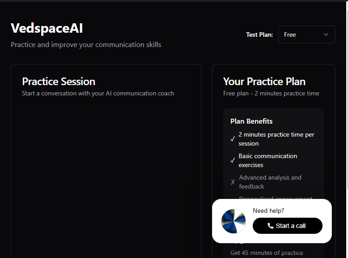The image size is (348, 258).
Task: Click the Advanced analysis and feedback item
Action: click(x=270, y=182)
